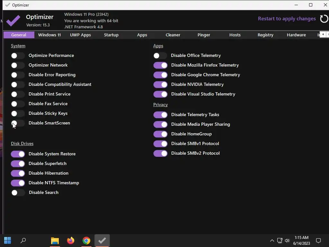Toggle Disable HomeGroup off
Image resolution: width=329 pixels, height=247 pixels.
tap(160, 134)
